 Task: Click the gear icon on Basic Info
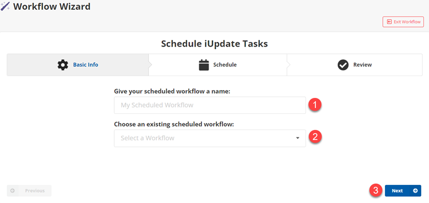click(x=63, y=65)
